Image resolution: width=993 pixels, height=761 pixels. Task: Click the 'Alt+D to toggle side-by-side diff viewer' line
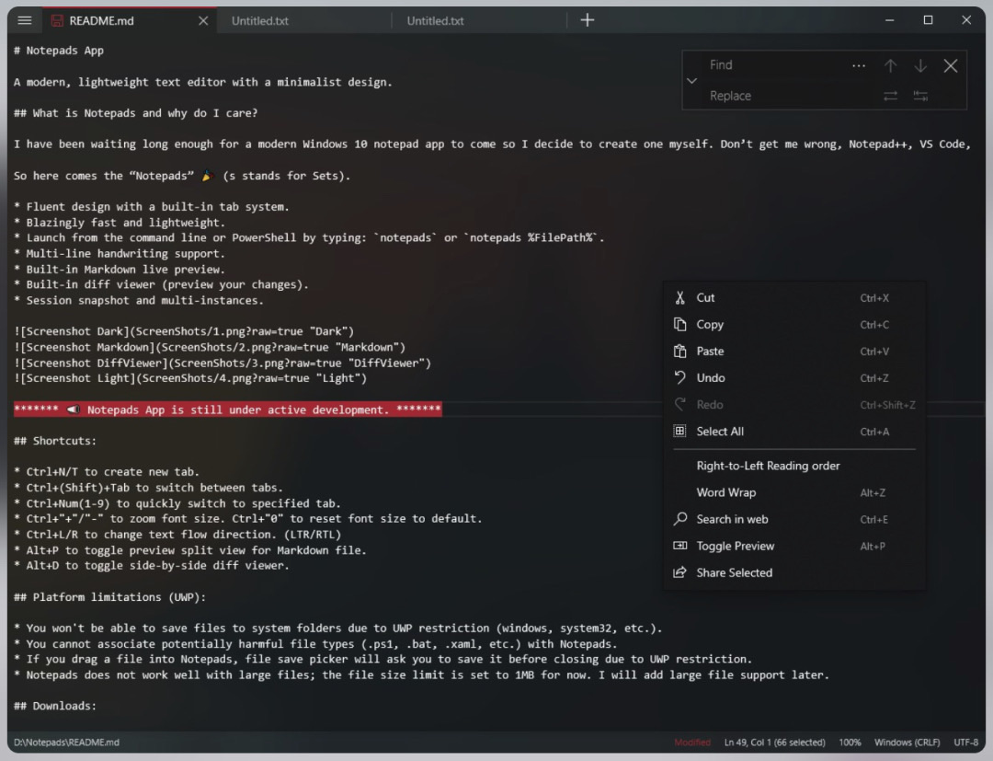[x=152, y=565]
